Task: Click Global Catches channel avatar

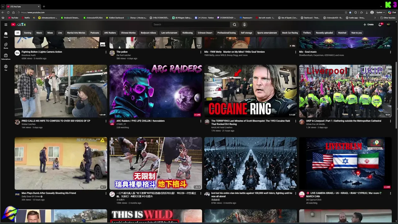Action: (17, 122)
